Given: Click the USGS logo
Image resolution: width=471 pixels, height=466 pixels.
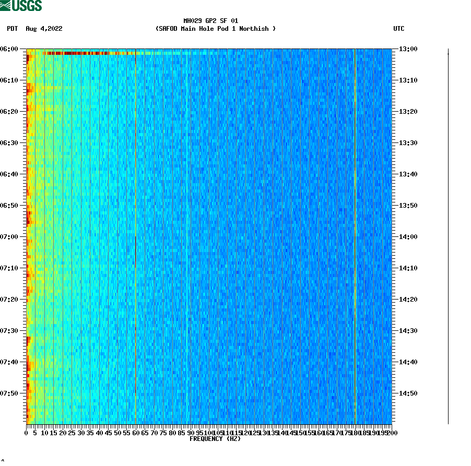Looking at the screenshot, I should 21,5.
